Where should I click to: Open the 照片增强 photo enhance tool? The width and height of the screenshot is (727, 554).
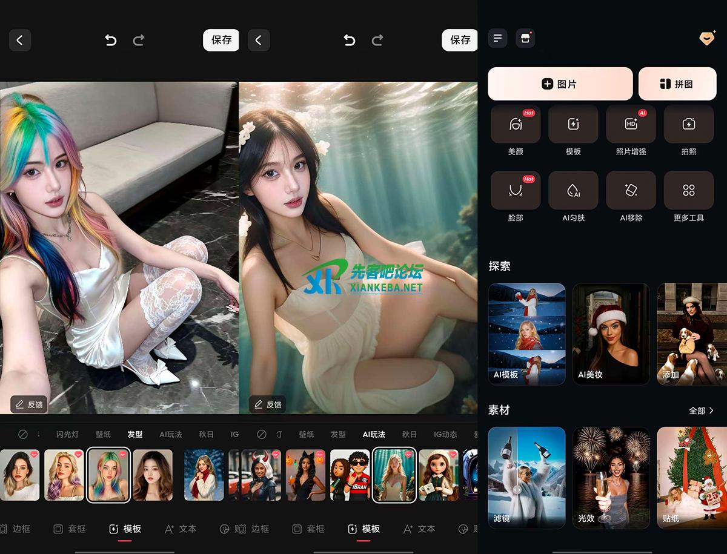[x=631, y=124]
